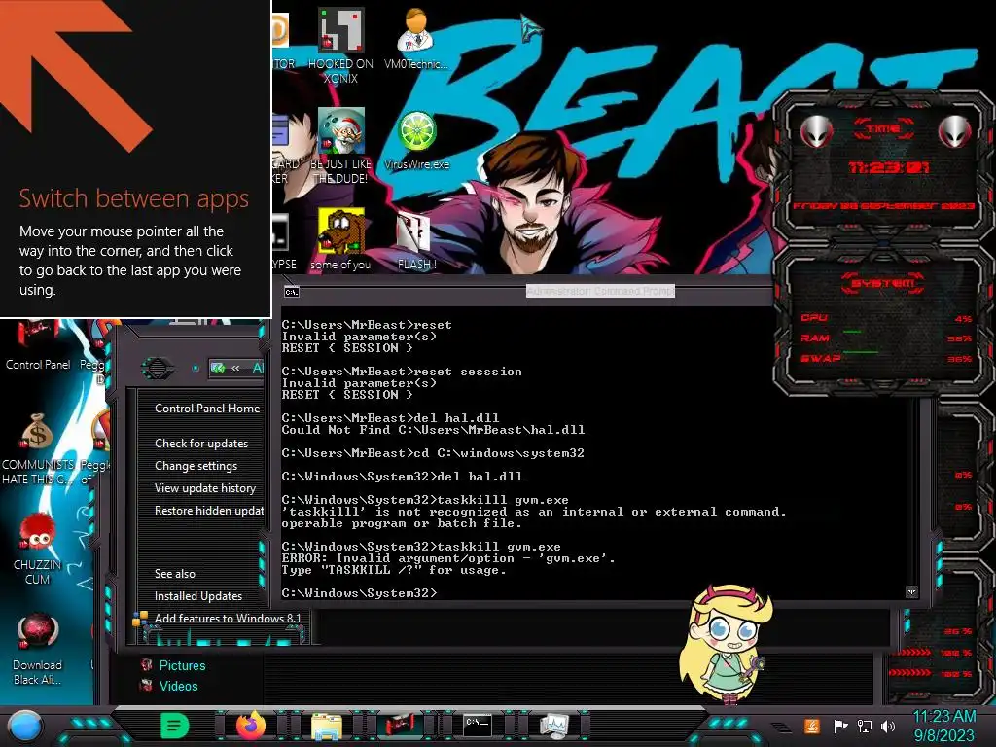The width and height of the screenshot is (996, 747).
Task: Click the CPU usage row in System widget
Action: 886,318
